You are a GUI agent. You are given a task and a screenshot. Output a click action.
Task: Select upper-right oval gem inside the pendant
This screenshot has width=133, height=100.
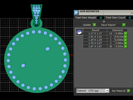click(48, 49)
